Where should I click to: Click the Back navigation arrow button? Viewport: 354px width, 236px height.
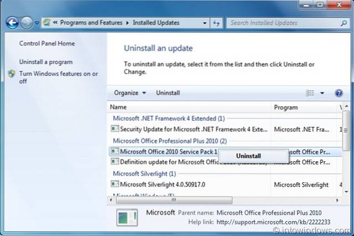click(12, 23)
